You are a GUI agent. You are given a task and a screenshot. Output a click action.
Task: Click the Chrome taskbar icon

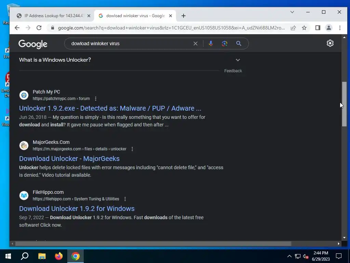click(76, 256)
